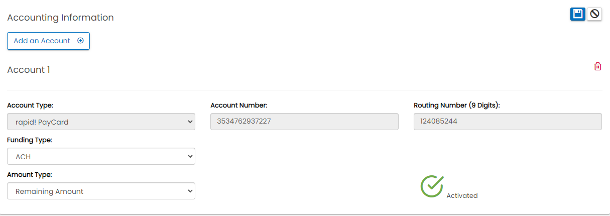Click the Account Type label
610x216 pixels.
(x=30, y=105)
